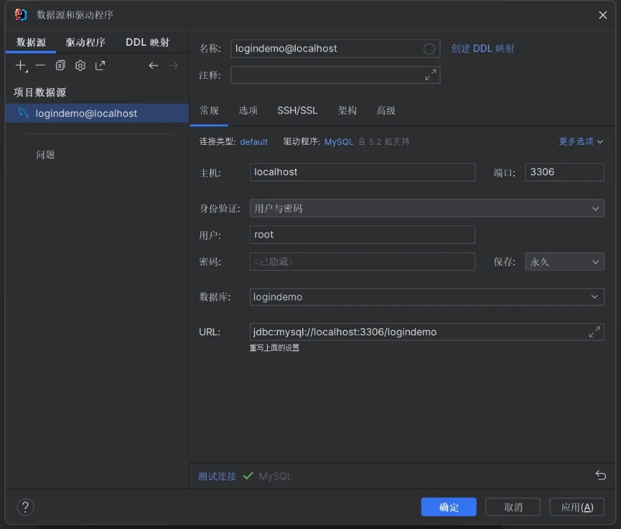Open the help question mark button

click(25, 507)
